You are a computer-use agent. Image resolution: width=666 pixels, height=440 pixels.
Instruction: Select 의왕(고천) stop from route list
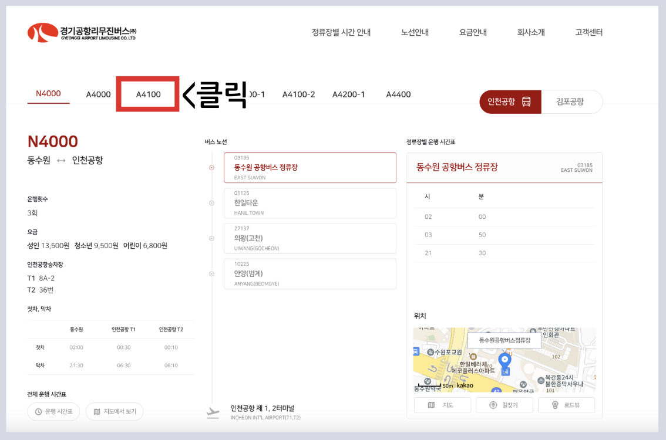point(310,238)
